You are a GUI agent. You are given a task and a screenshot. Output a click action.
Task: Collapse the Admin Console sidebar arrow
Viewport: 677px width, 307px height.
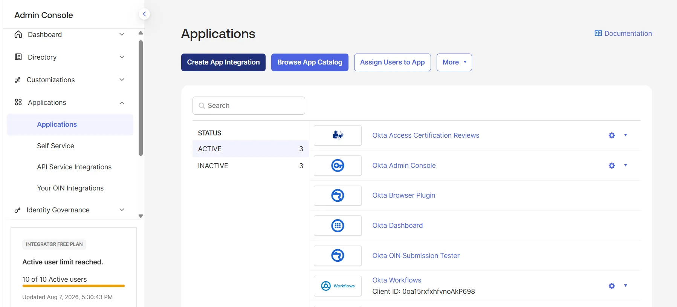pos(144,14)
